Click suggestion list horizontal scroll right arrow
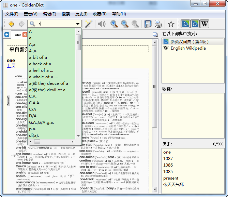This screenshot has width=228, height=197. [x=72, y=142]
